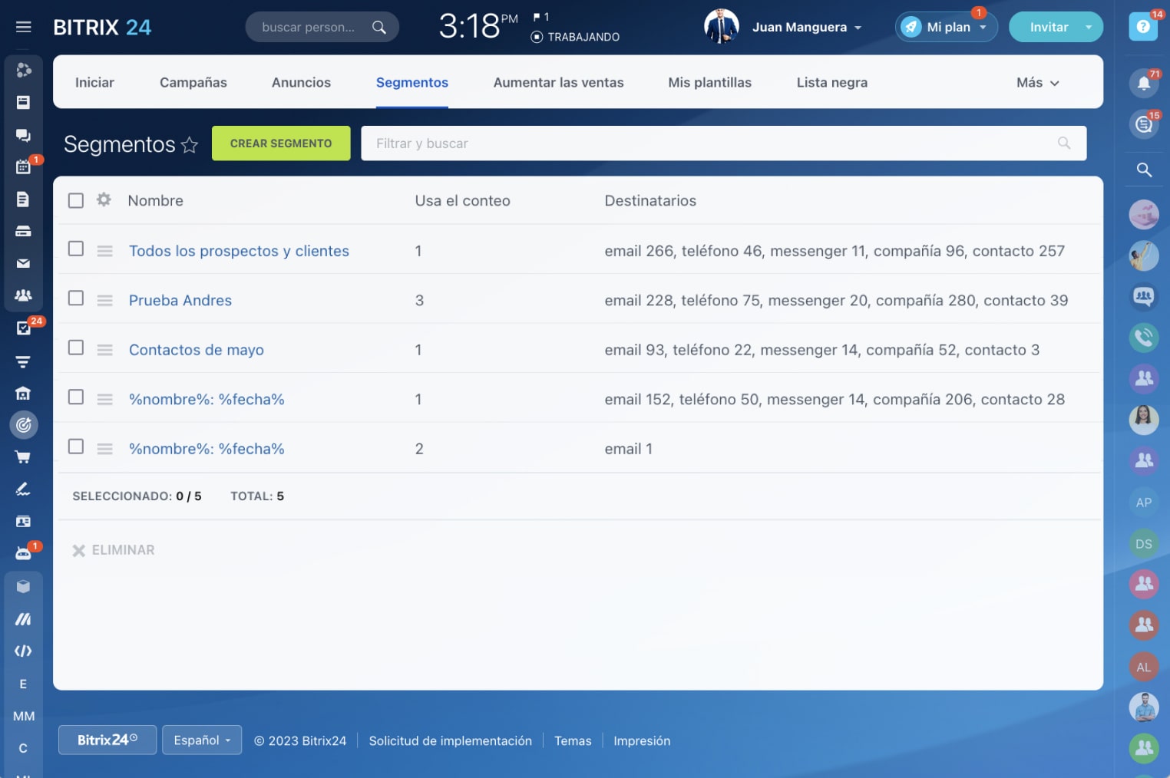
Task: Expand the Más tab dropdown
Action: [1037, 83]
